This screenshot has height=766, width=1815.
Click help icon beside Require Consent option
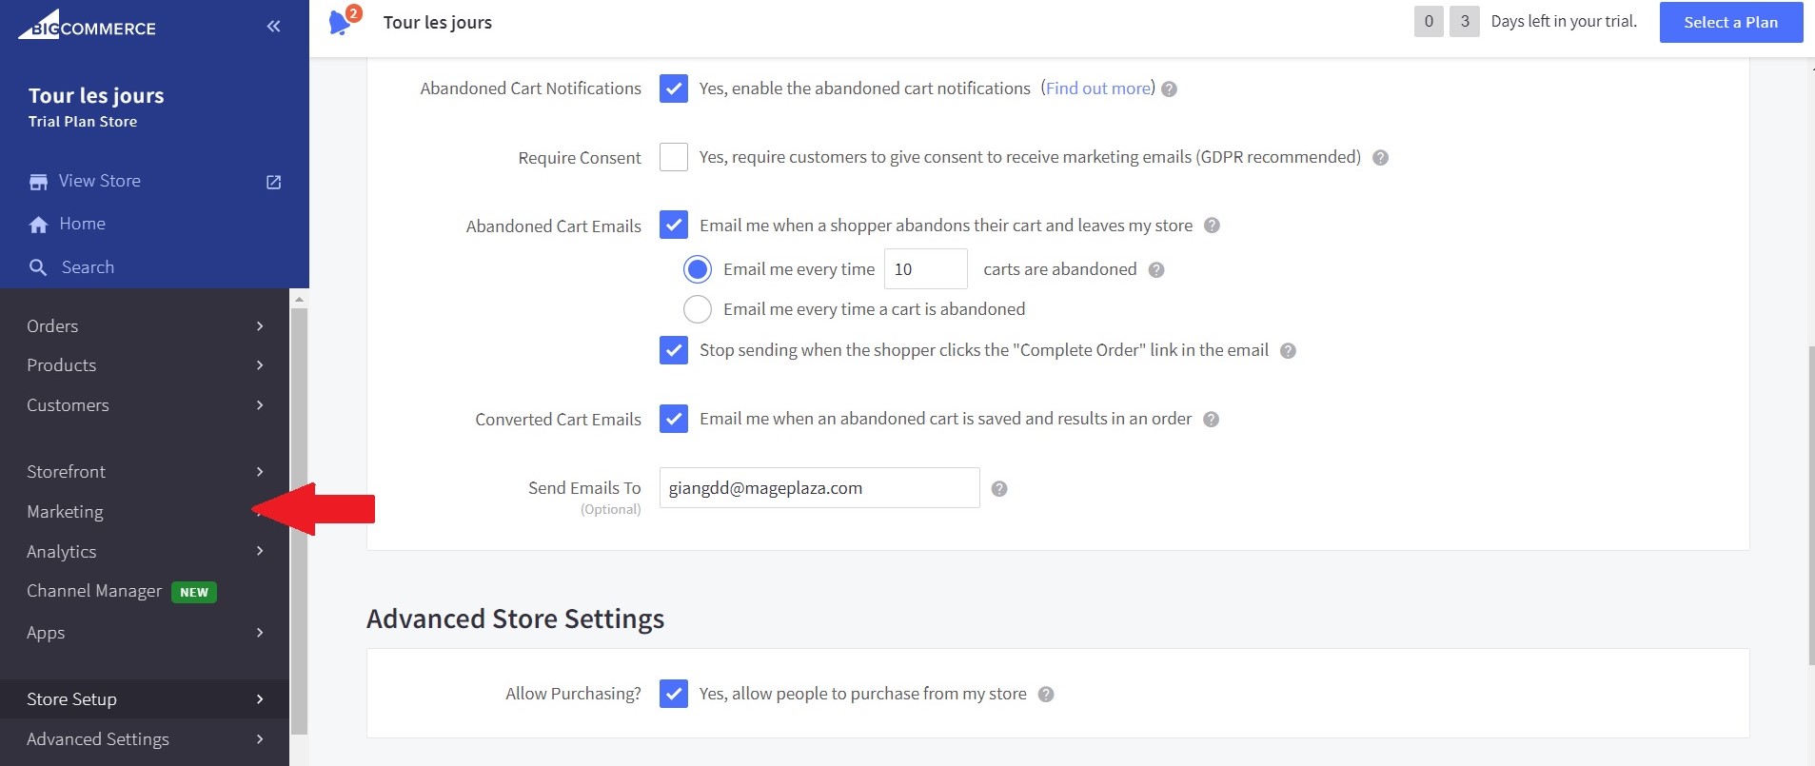pos(1380,158)
